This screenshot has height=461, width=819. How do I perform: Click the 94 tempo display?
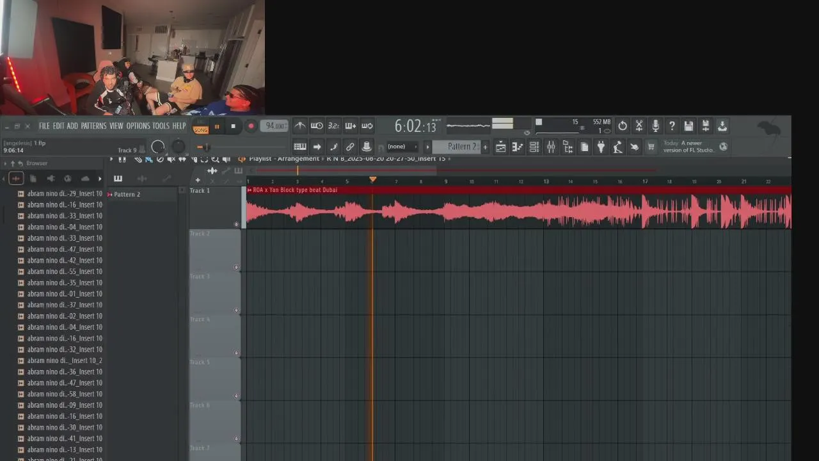(x=274, y=126)
